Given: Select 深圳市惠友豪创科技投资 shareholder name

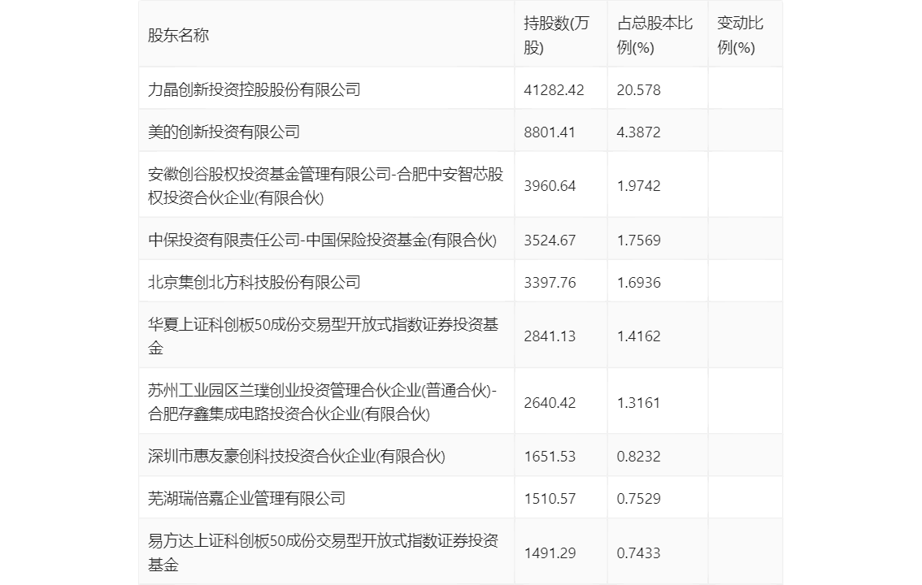Looking at the screenshot, I should (296, 456).
